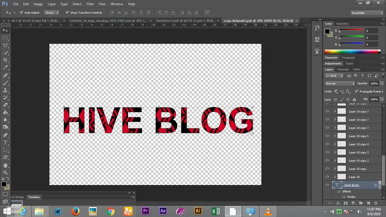Toggle the Auto-Select checkbox
Viewport: 386px width, 217px height.
[21, 13]
